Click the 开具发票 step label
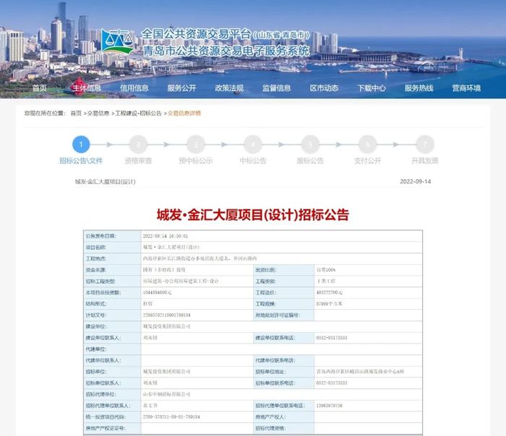Viewport: 506px width, 436px height. click(x=425, y=160)
